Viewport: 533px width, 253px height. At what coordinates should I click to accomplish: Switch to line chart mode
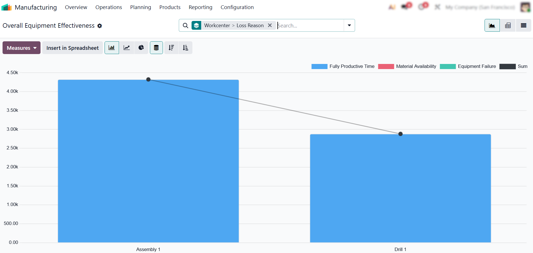[x=127, y=48]
